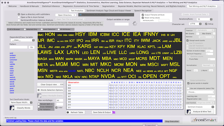Click the Words Selection Options button
Screen dimensions: 224x126
50,90
